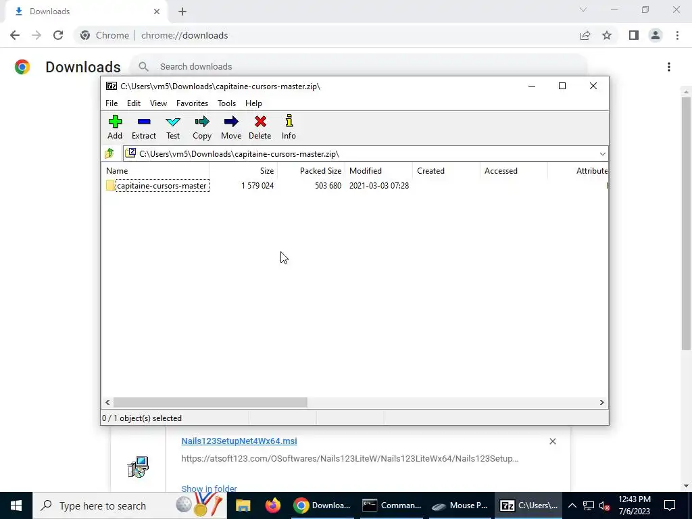Click the Chrome address bar URL

(x=184, y=35)
